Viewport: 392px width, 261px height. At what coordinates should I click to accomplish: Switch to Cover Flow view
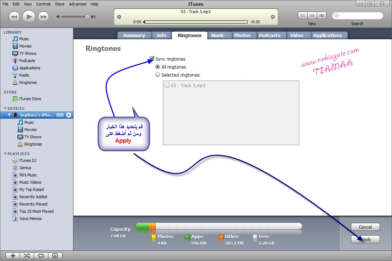321,16
